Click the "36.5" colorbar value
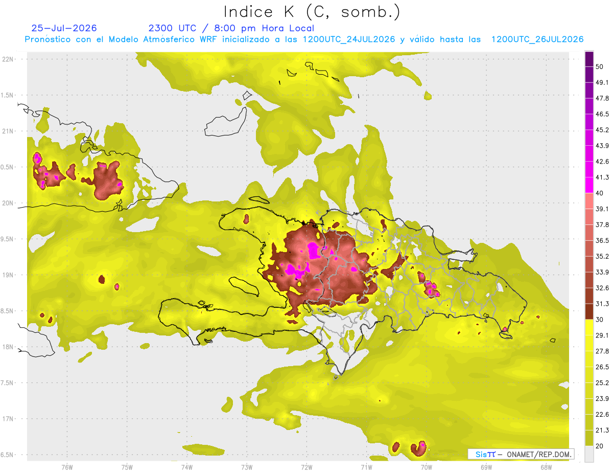 pos(602,240)
